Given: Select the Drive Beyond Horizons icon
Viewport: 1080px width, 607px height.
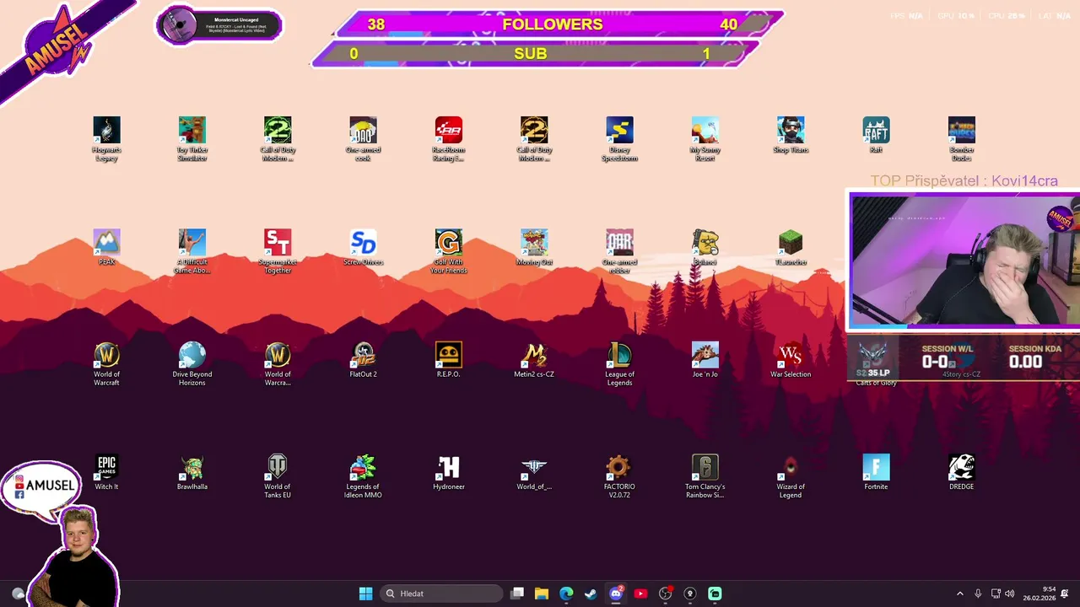Looking at the screenshot, I should 192,364.
